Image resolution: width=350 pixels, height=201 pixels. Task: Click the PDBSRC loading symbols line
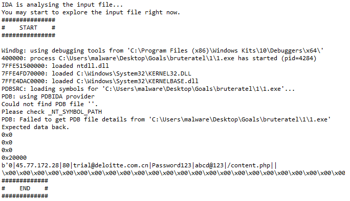(148, 89)
